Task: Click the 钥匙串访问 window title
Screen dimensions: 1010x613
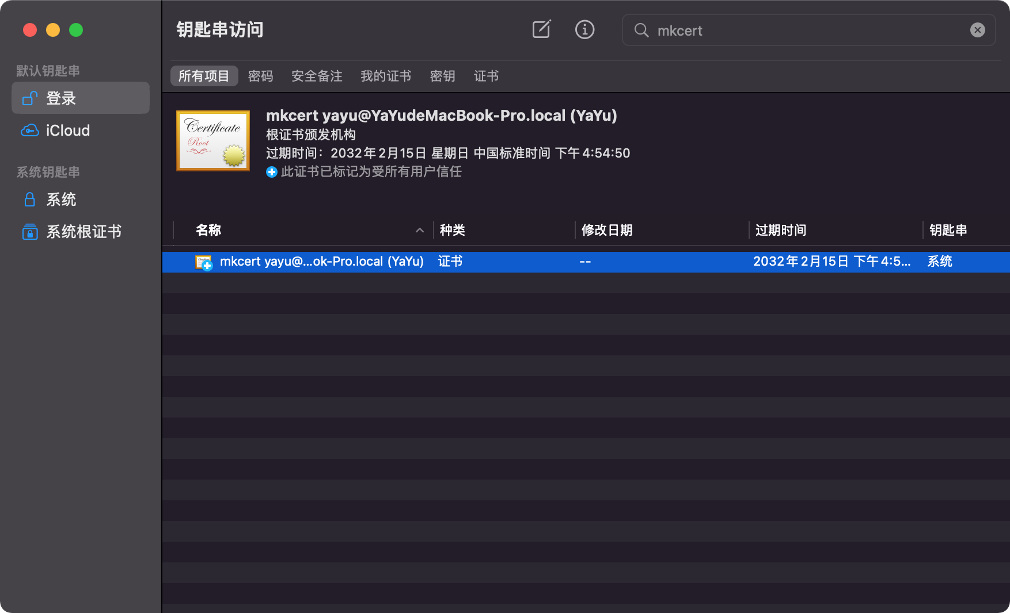Action: tap(220, 29)
